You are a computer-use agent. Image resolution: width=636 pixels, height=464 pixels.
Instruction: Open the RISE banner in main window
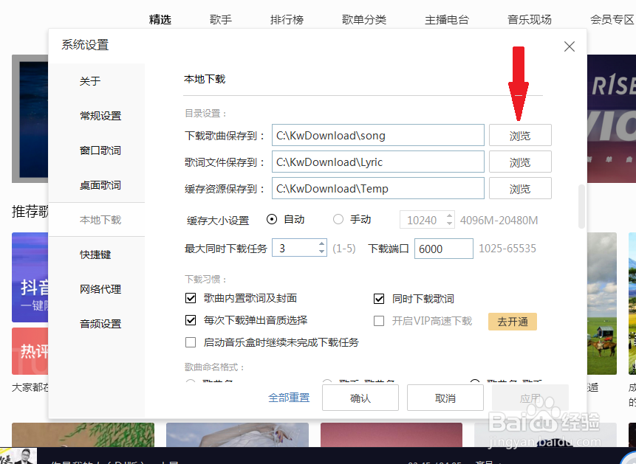coord(612,119)
